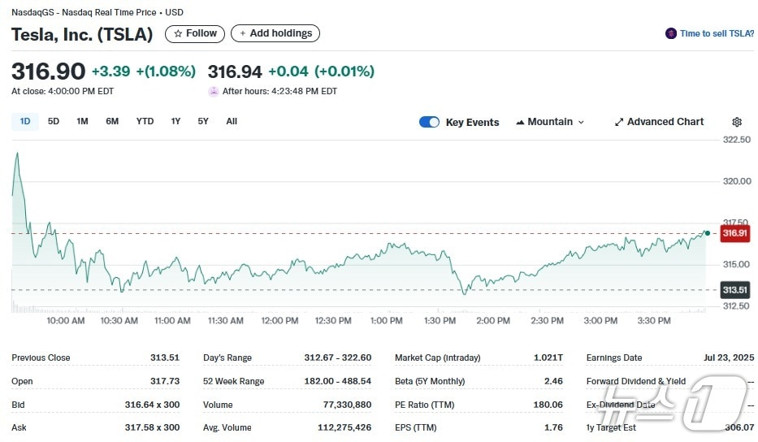Show the YTD chart range
758x442 pixels.
145,121
